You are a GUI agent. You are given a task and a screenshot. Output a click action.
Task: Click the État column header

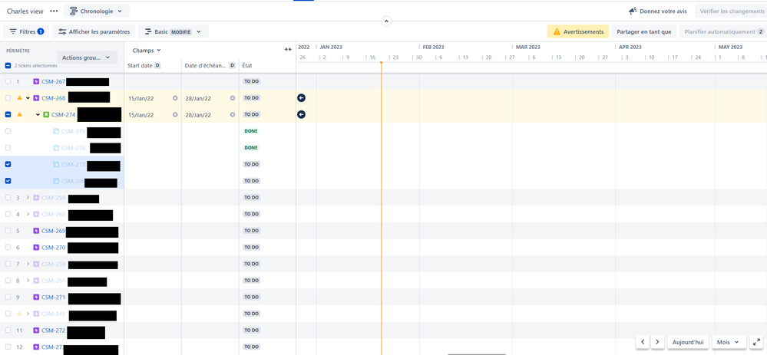coord(247,65)
